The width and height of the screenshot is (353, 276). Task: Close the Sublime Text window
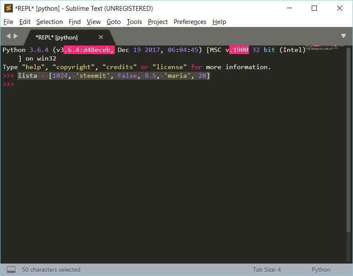pyautogui.click(x=340, y=8)
